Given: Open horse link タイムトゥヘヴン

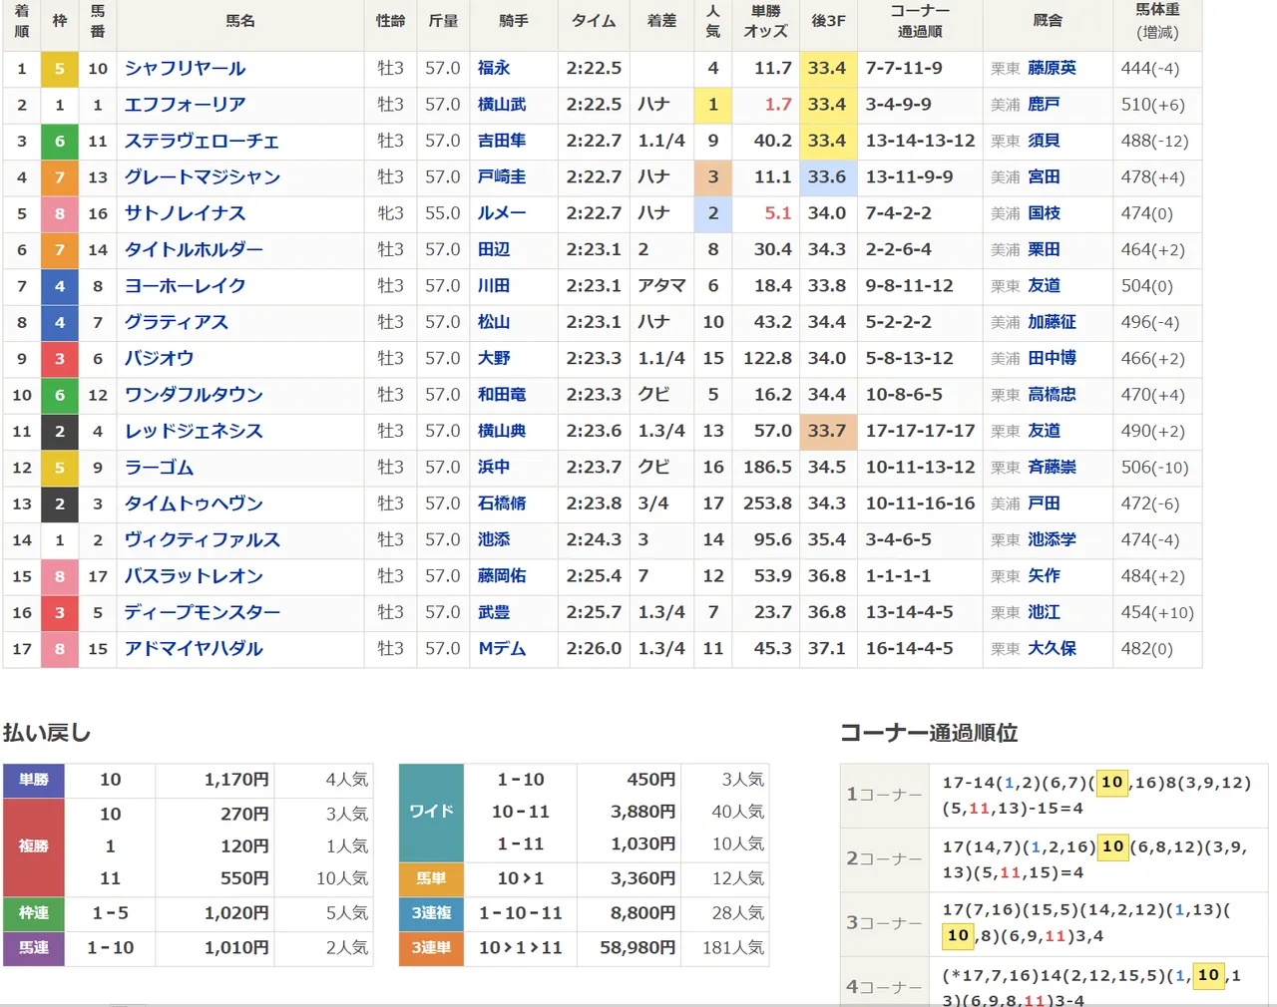Looking at the screenshot, I should (x=194, y=503).
